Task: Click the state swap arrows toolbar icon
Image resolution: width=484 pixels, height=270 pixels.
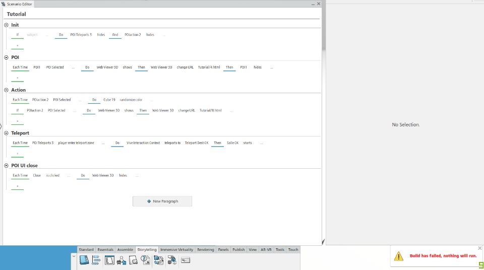Action: click(x=159, y=260)
